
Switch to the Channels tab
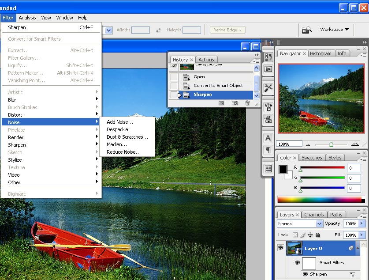pyautogui.click(x=314, y=215)
